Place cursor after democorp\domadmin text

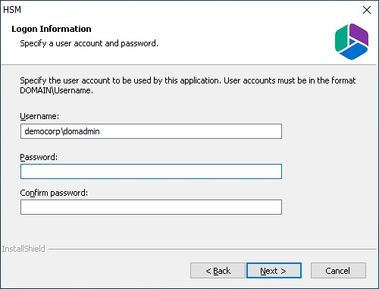tap(100, 131)
